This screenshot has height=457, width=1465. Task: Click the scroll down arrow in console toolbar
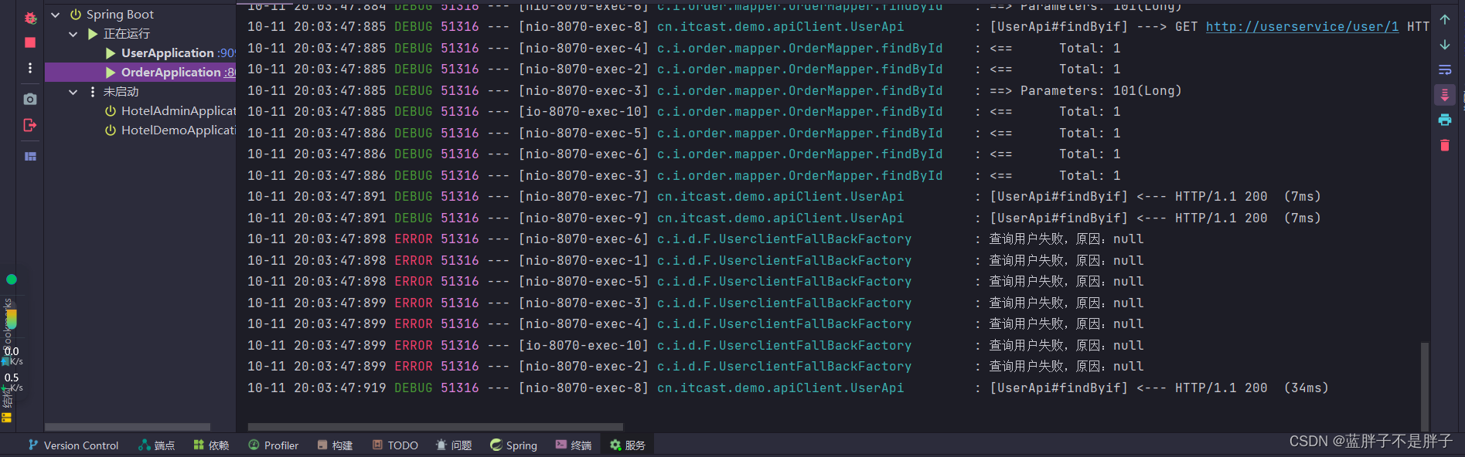pos(1444,45)
